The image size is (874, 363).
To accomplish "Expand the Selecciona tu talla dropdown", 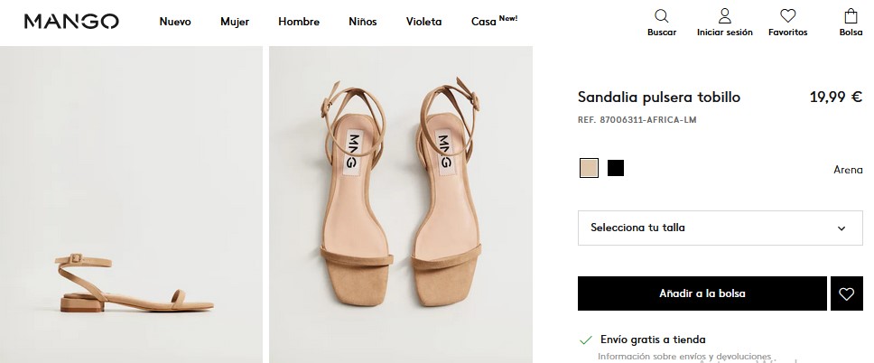I will click(720, 228).
